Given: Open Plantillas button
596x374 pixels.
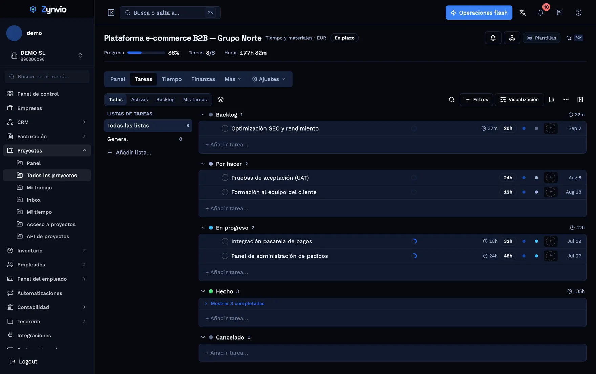Looking at the screenshot, I should coord(541,38).
